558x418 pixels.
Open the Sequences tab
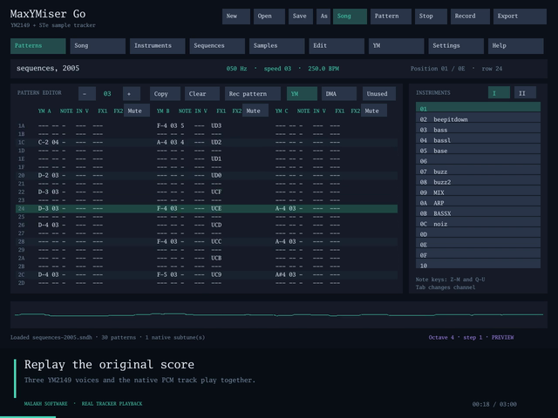217,46
